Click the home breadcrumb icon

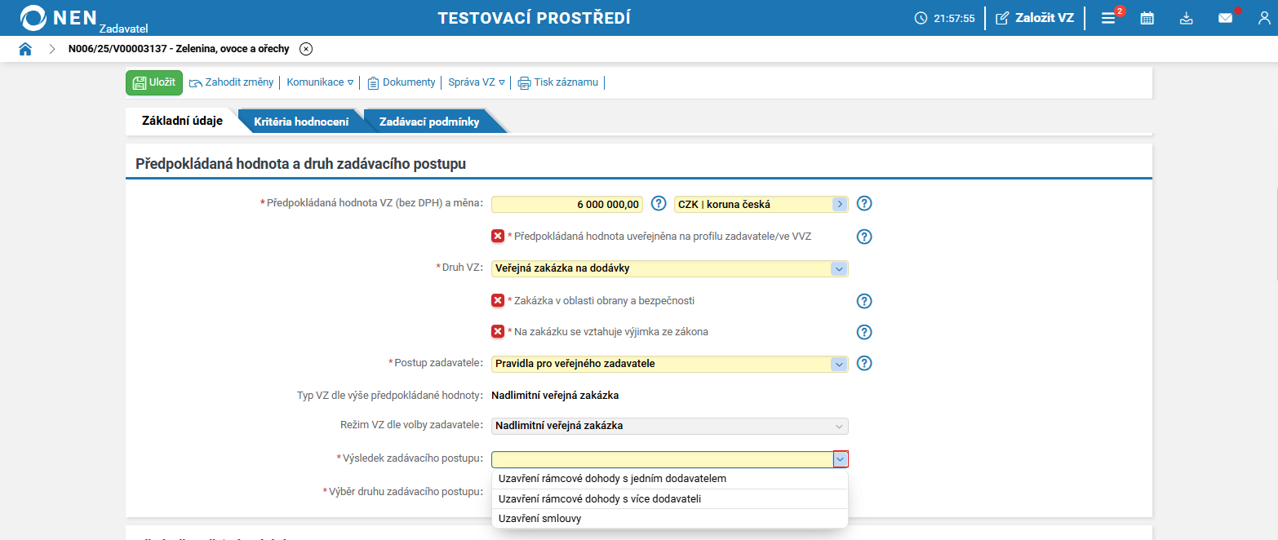24,48
